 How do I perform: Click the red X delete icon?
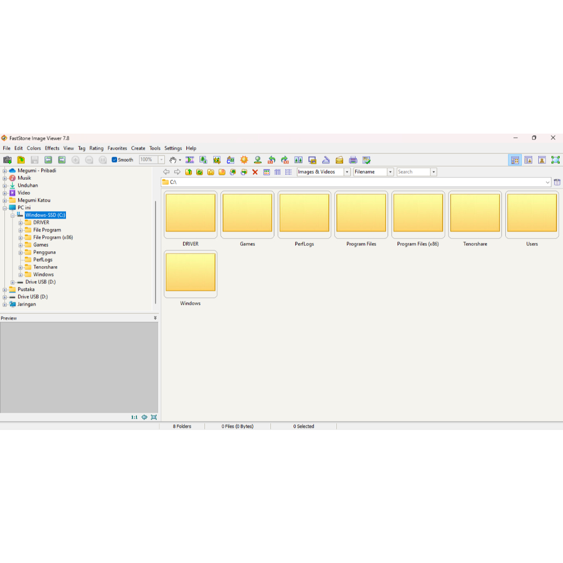[255, 172]
